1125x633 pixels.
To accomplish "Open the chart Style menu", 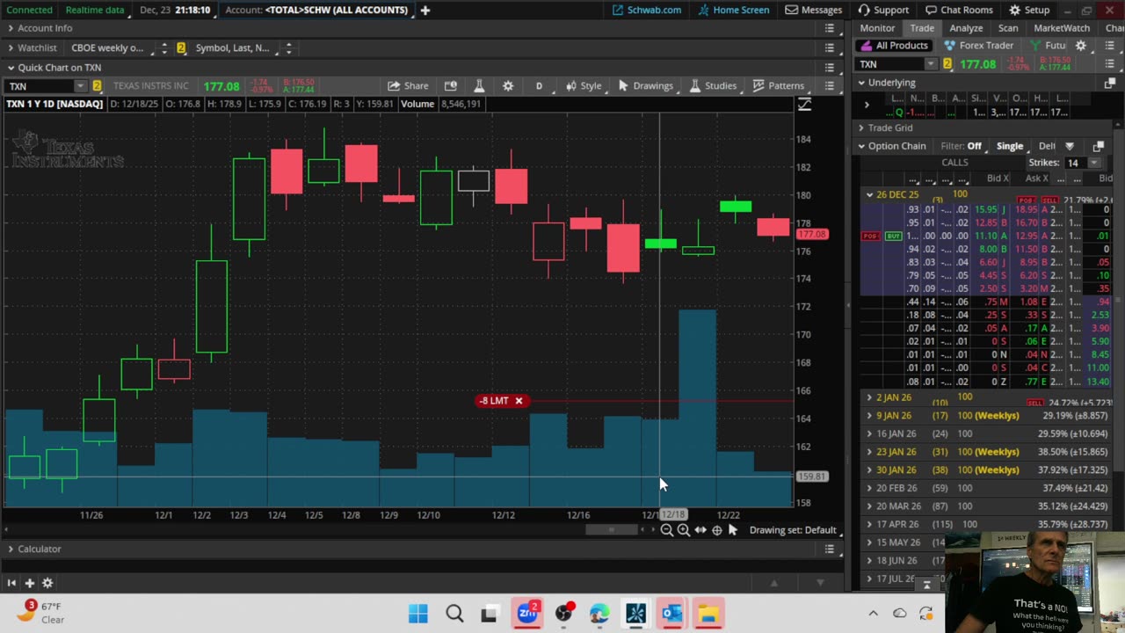I will [x=584, y=86].
